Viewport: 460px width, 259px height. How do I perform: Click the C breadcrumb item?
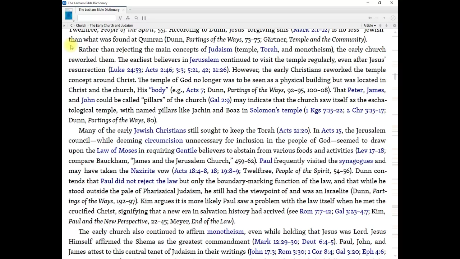click(x=71, y=26)
